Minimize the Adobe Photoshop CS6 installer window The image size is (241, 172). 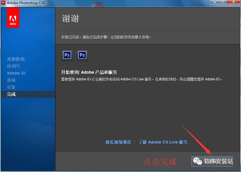pyautogui.click(x=215, y=2)
